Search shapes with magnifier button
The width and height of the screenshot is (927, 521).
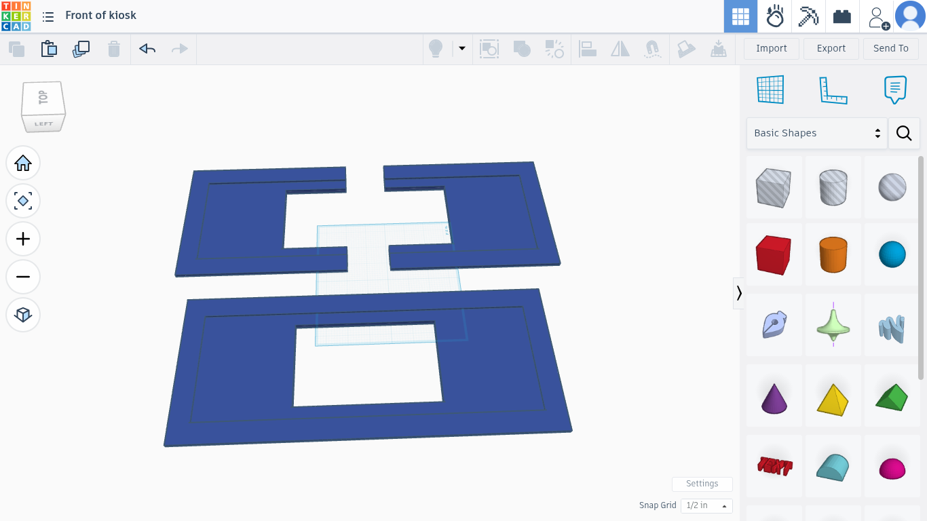(904, 133)
